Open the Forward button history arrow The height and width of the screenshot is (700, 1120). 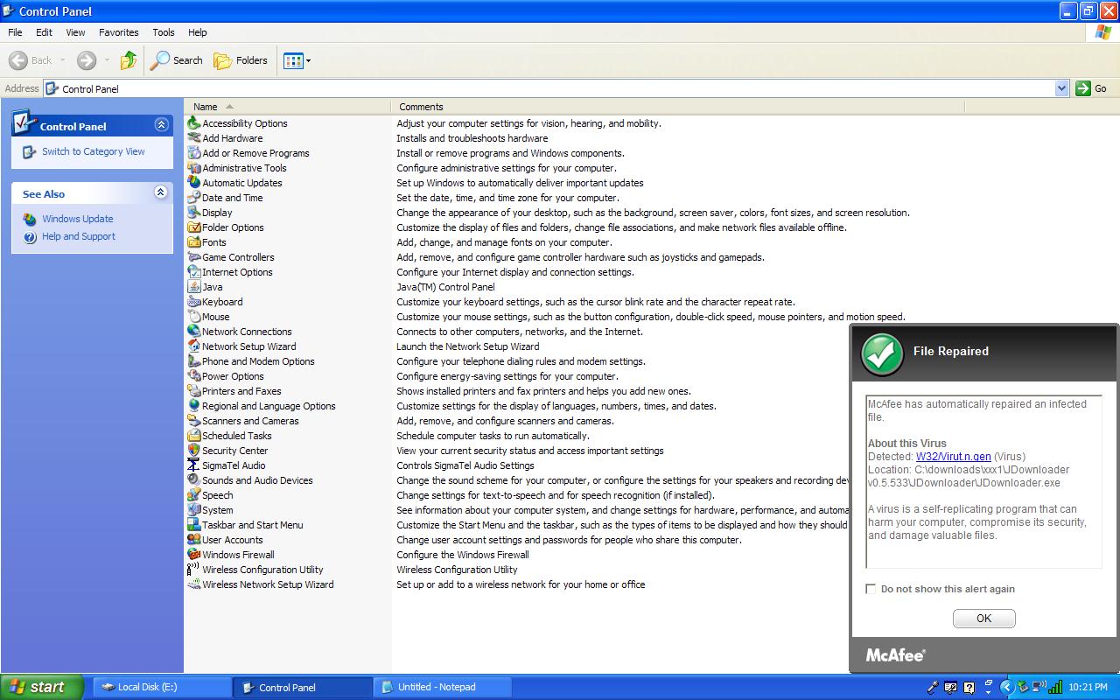(x=108, y=60)
